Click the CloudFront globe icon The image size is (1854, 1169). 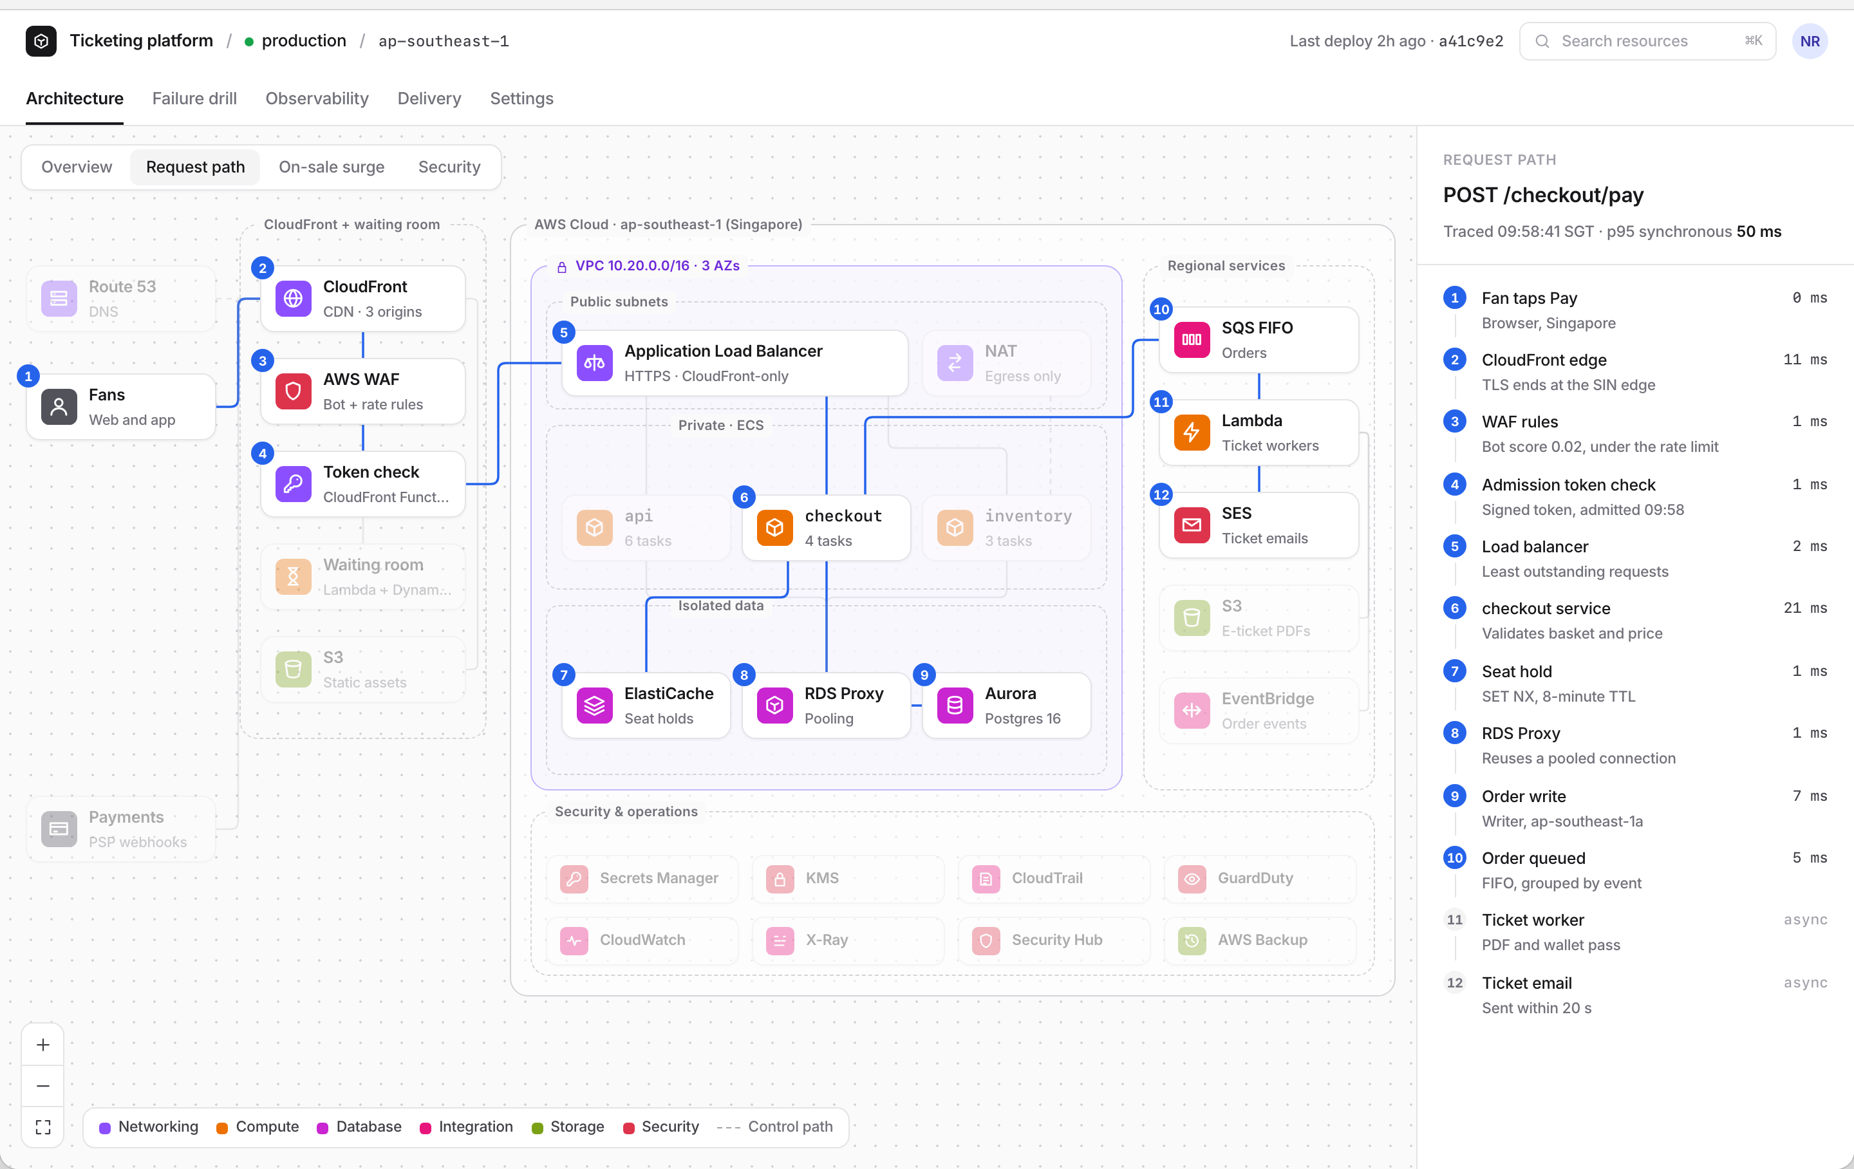tap(294, 299)
